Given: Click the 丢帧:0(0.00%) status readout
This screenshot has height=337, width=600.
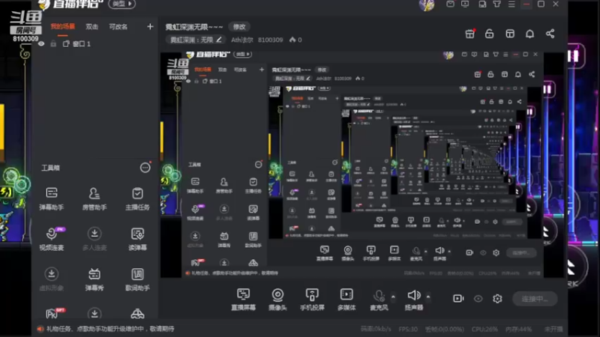Looking at the screenshot, I should pyautogui.click(x=444, y=329).
